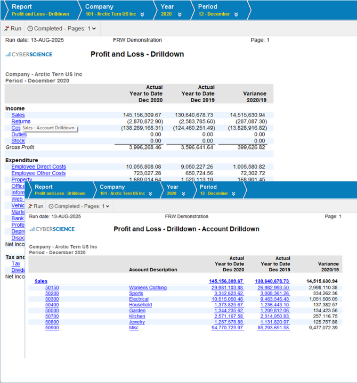Open the Employee Direct Costs link
Image resolution: width=357 pixels, height=383 pixels.
pos(38,167)
